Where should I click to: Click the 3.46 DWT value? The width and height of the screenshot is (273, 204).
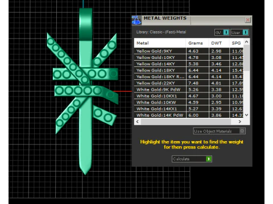point(216,64)
